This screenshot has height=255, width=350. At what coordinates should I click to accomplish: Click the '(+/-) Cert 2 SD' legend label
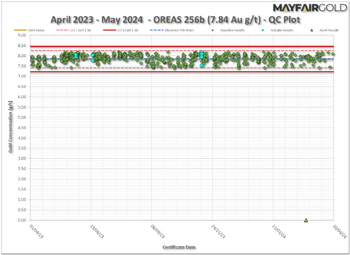coord(81,30)
